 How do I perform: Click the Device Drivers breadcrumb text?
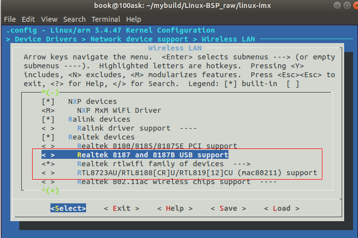tap(45, 39)
